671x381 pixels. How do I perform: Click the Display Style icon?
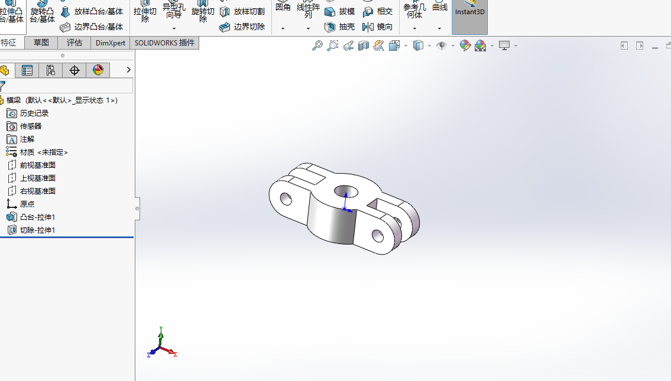418,45
